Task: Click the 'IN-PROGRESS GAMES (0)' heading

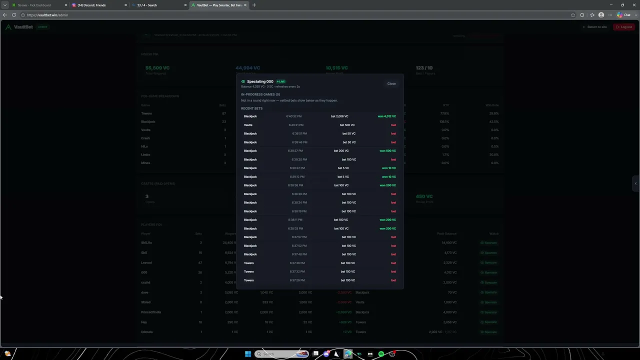Action: point(260,94)
